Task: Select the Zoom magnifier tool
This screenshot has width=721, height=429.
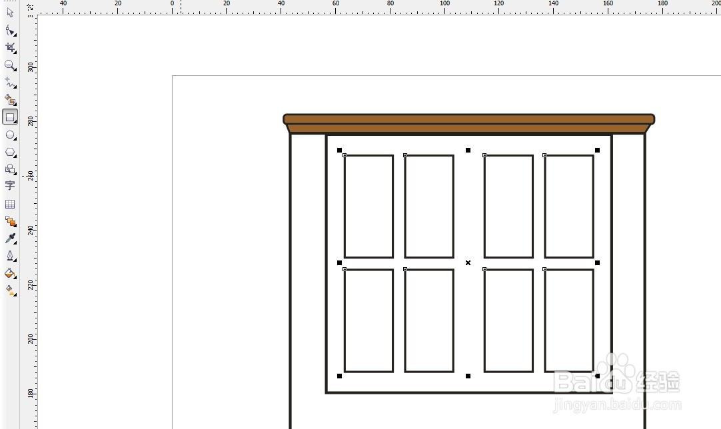Action: click(x=10, y=65)
